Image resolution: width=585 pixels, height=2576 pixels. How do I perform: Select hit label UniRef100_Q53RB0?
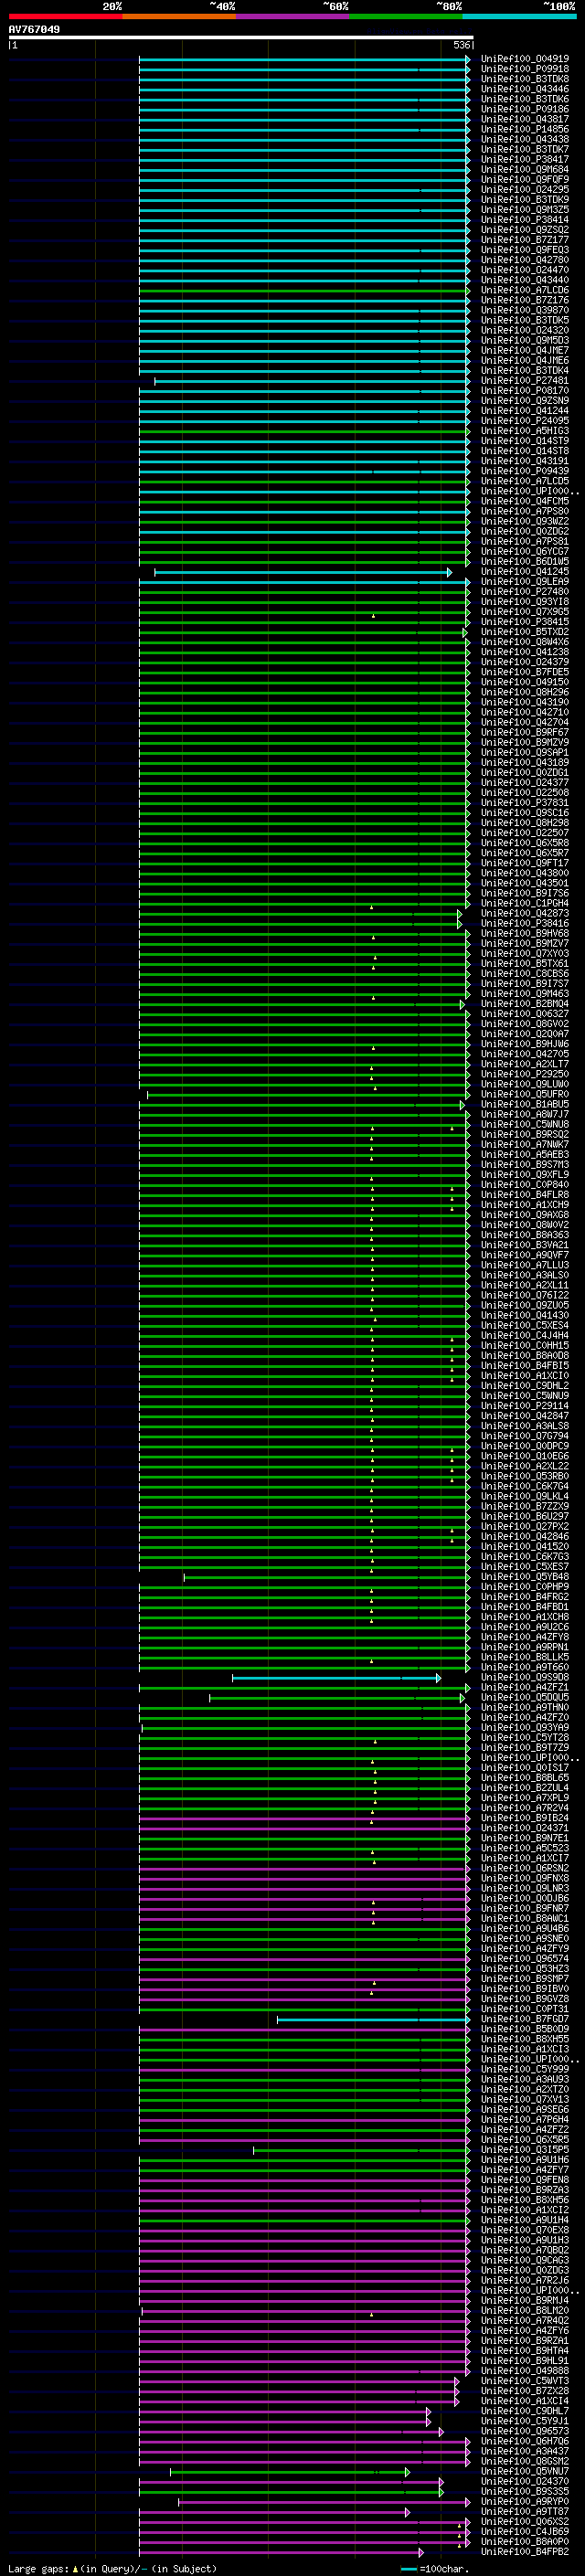[525, 1476]
